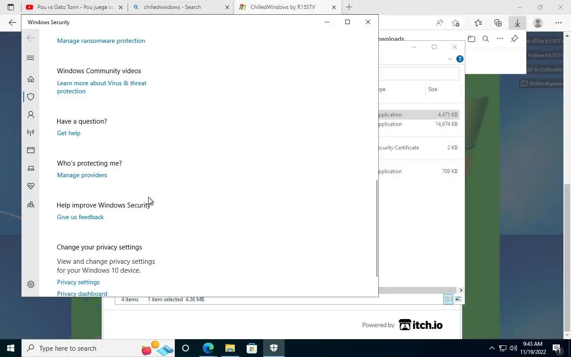Click Give us feedback link
This screenshot has height=357, width=571.
tap(80, 217)
